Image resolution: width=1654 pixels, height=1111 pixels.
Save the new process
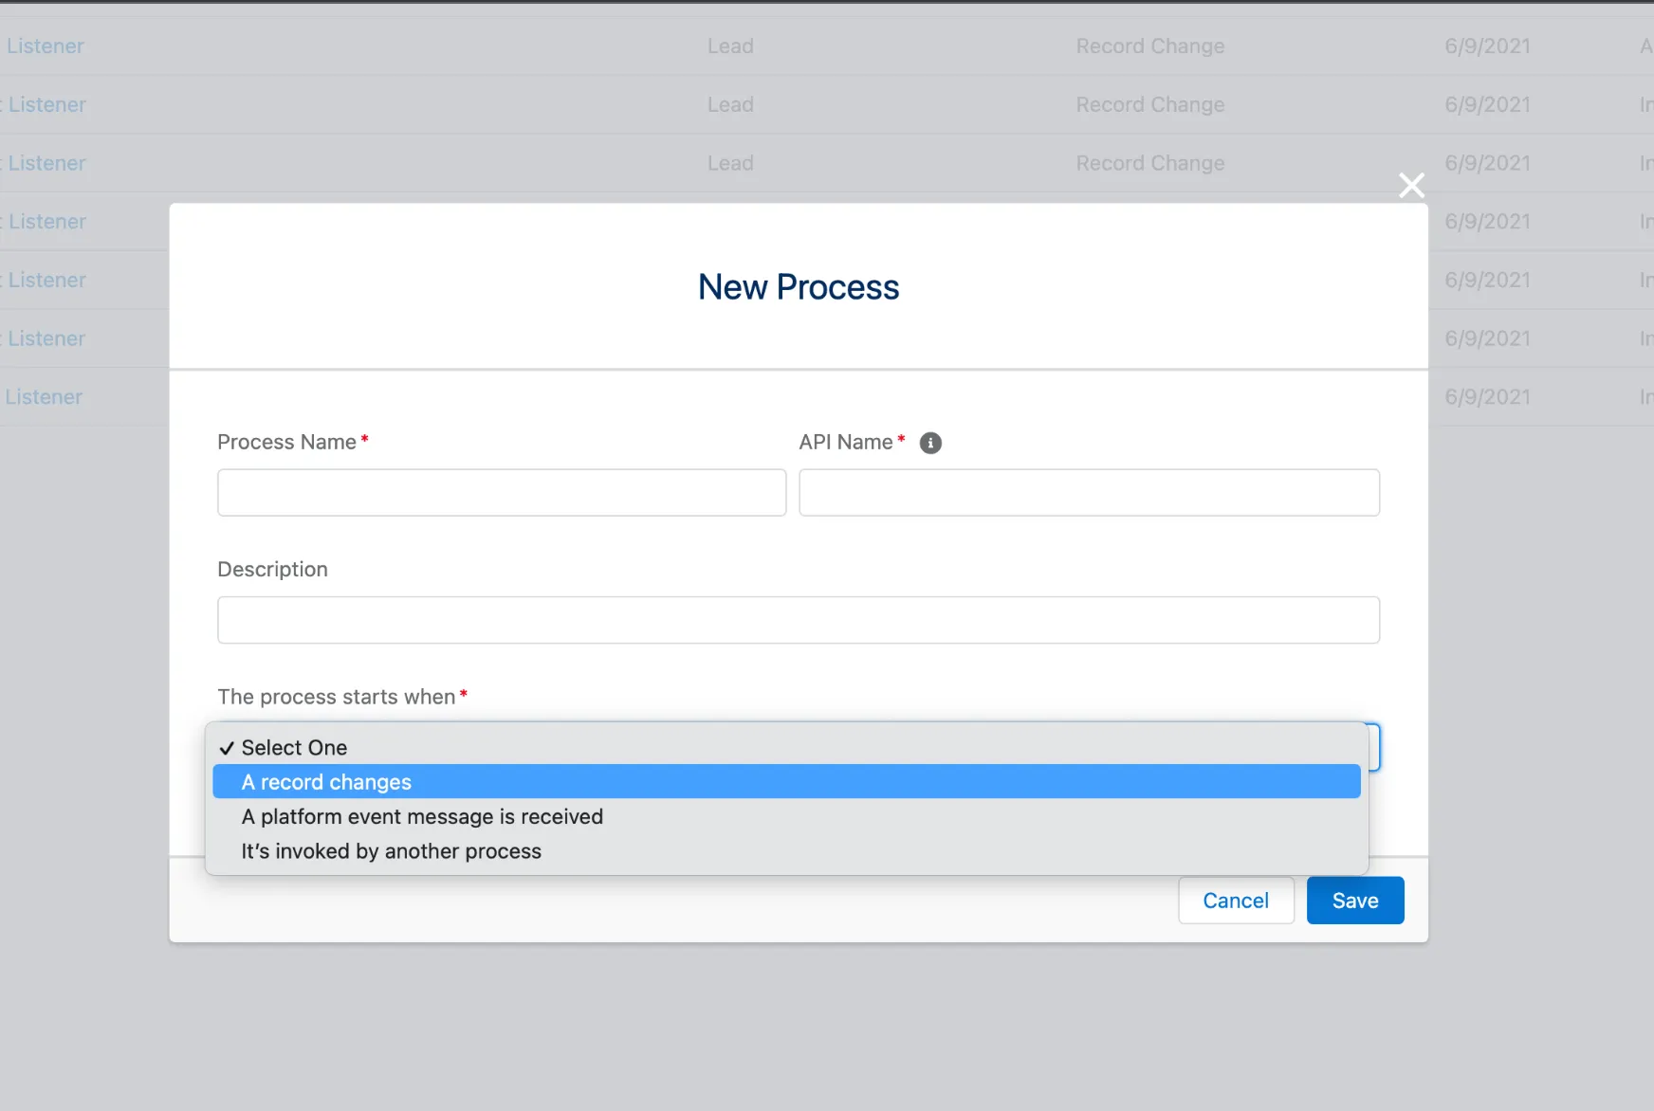tap(1354, 901)
